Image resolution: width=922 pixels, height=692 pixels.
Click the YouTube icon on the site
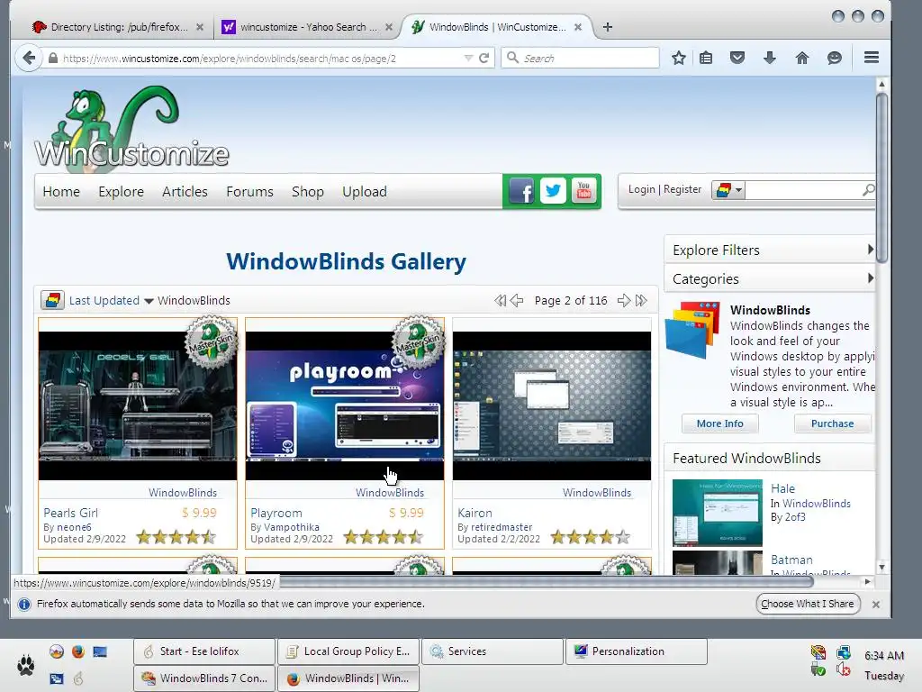pyautogui.click(x=583, y=191)
